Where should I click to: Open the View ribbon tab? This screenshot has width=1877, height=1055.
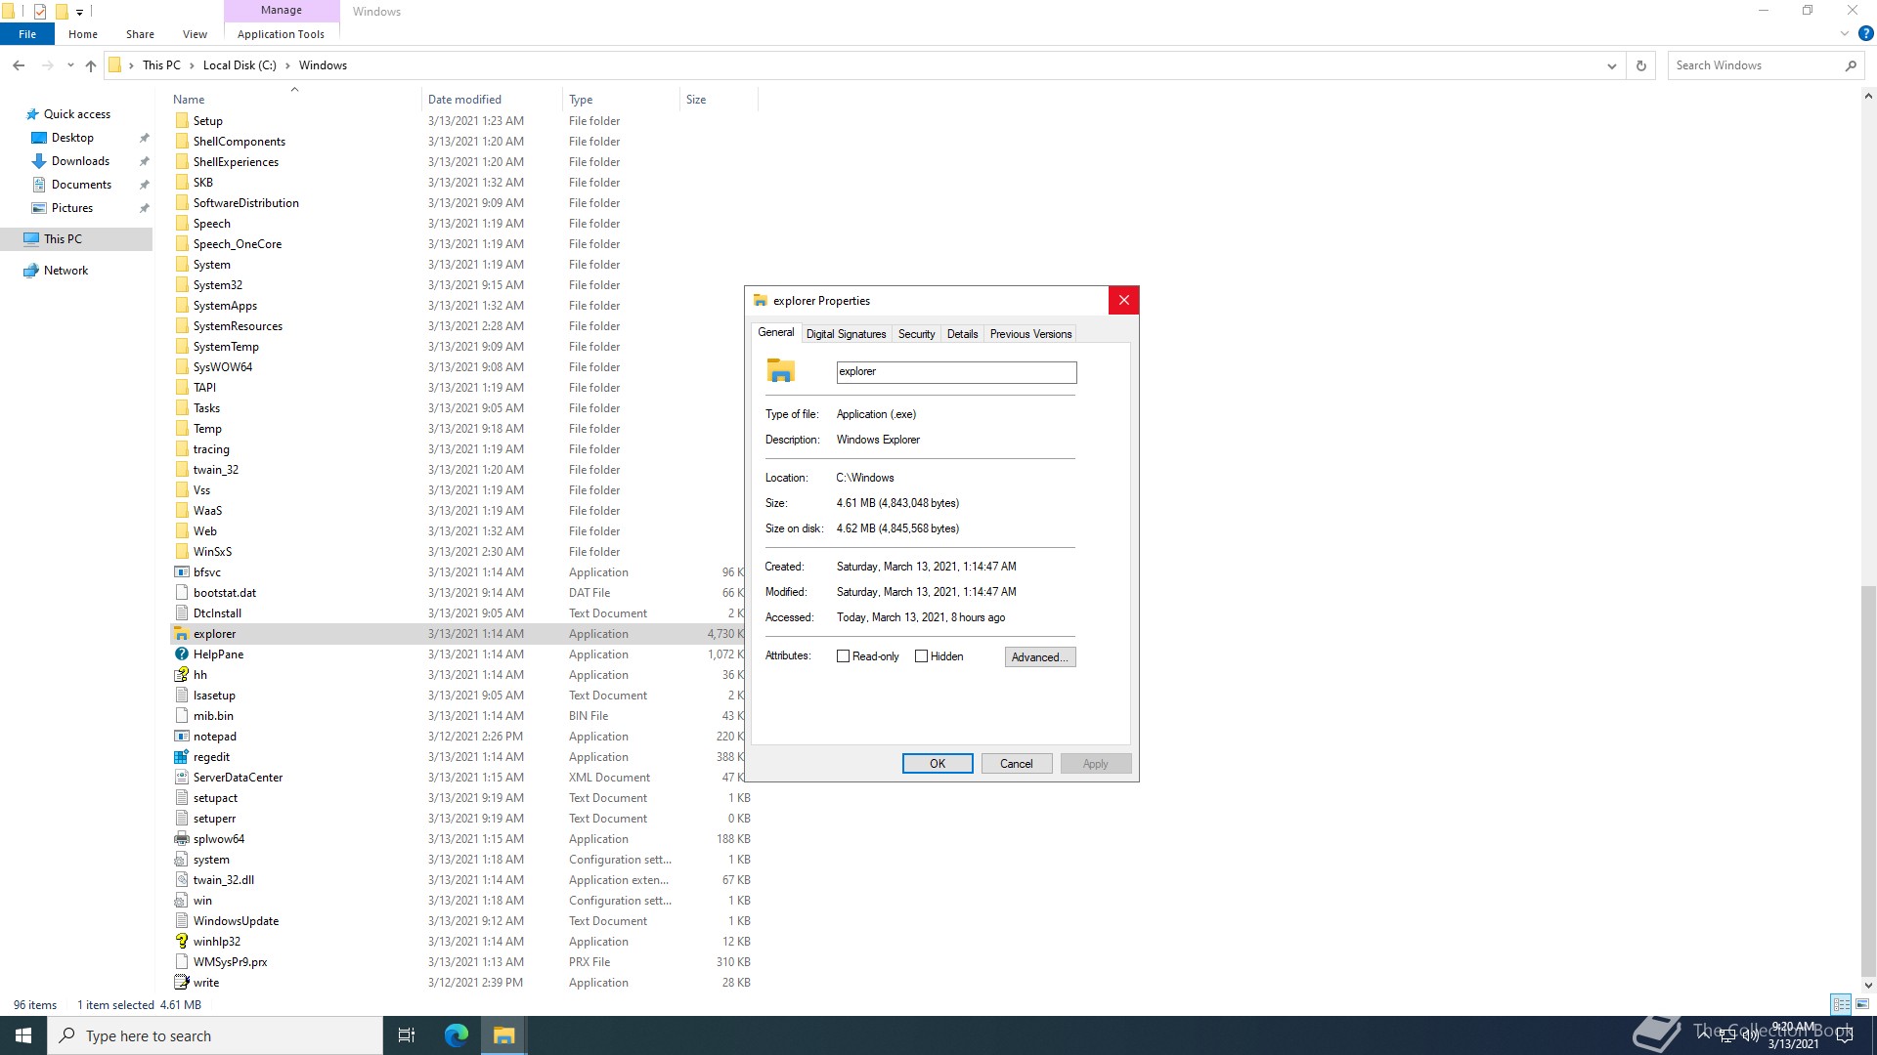195,34
